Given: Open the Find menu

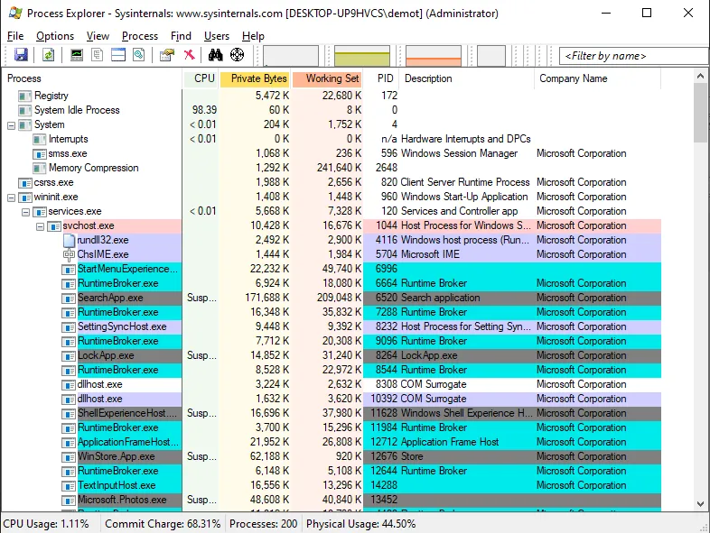Looking at the screenshot, I should pos(181,36).
